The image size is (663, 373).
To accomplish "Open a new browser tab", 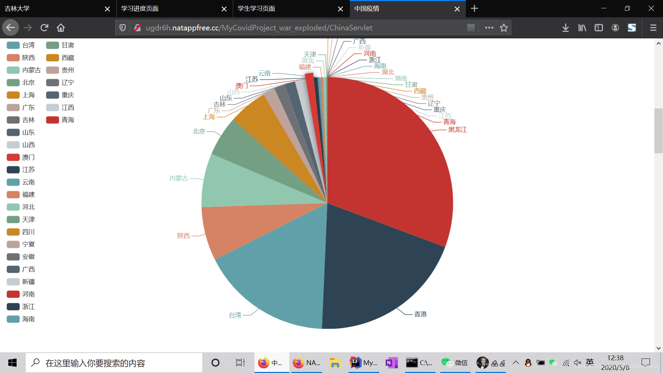I will pyautogui.click(x=474, y=9).
